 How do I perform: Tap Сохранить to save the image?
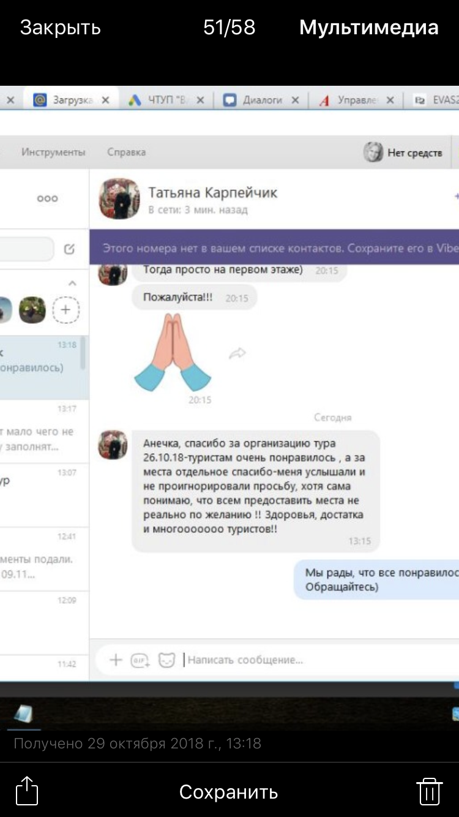click(x=229, y=792)
